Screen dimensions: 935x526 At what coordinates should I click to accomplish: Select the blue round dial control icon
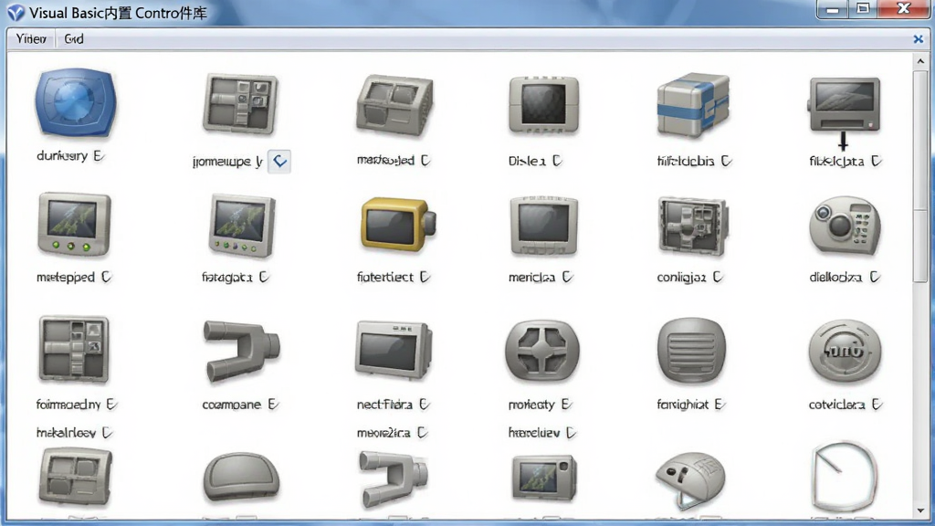click(x=75, y=102)
